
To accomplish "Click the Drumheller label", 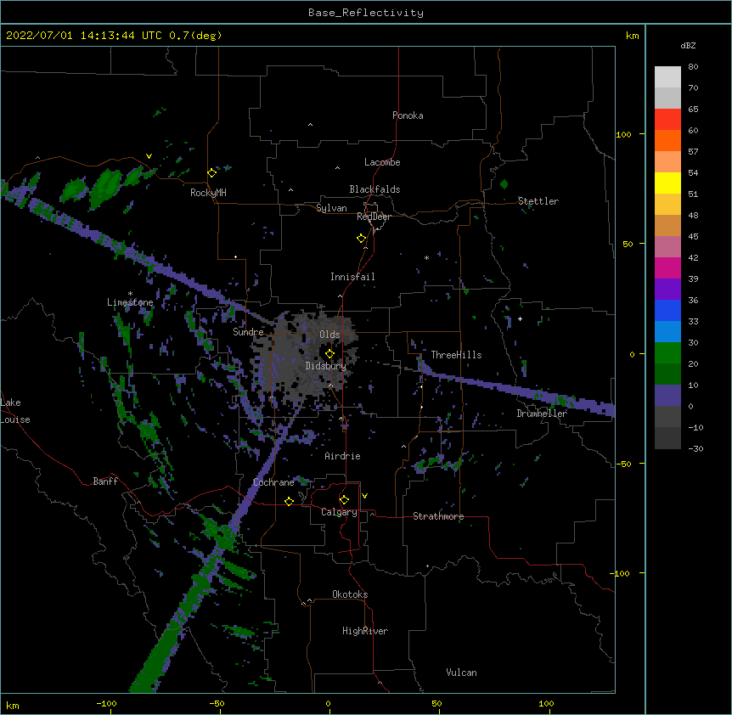I will 542,414.
